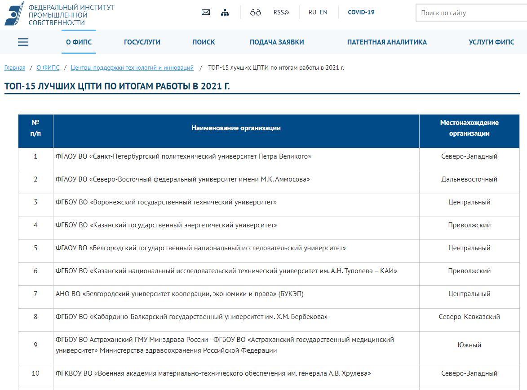Click the ФЕДЕРАЛЬНЫЙ ИНСТИТУТ ПРОМЫШЛЕННОЙ СОБСТВЕННОСТИ title
Screen dimensions: 527x390
click(71, 15)
